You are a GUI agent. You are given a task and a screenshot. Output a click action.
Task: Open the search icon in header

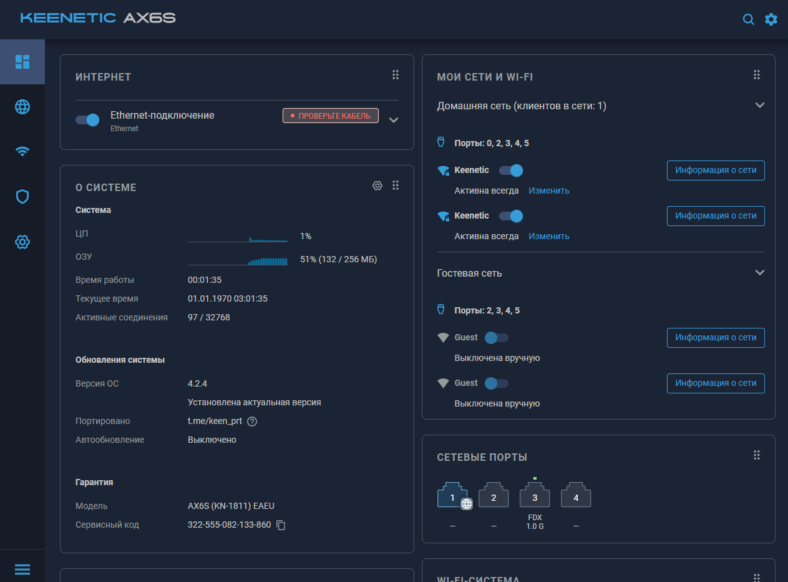(749, 19)
